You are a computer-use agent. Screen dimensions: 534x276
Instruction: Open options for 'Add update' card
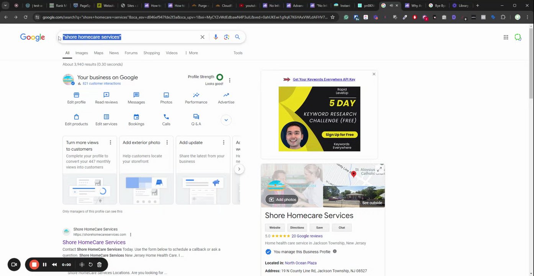pyautogui.click(x=224, y=143)
